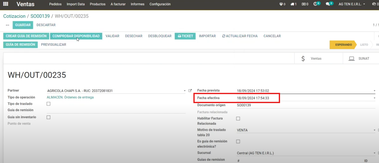Click the money bill icon in top bar
Viewport: 379px width, 163px height.
(x=305, y=4)
